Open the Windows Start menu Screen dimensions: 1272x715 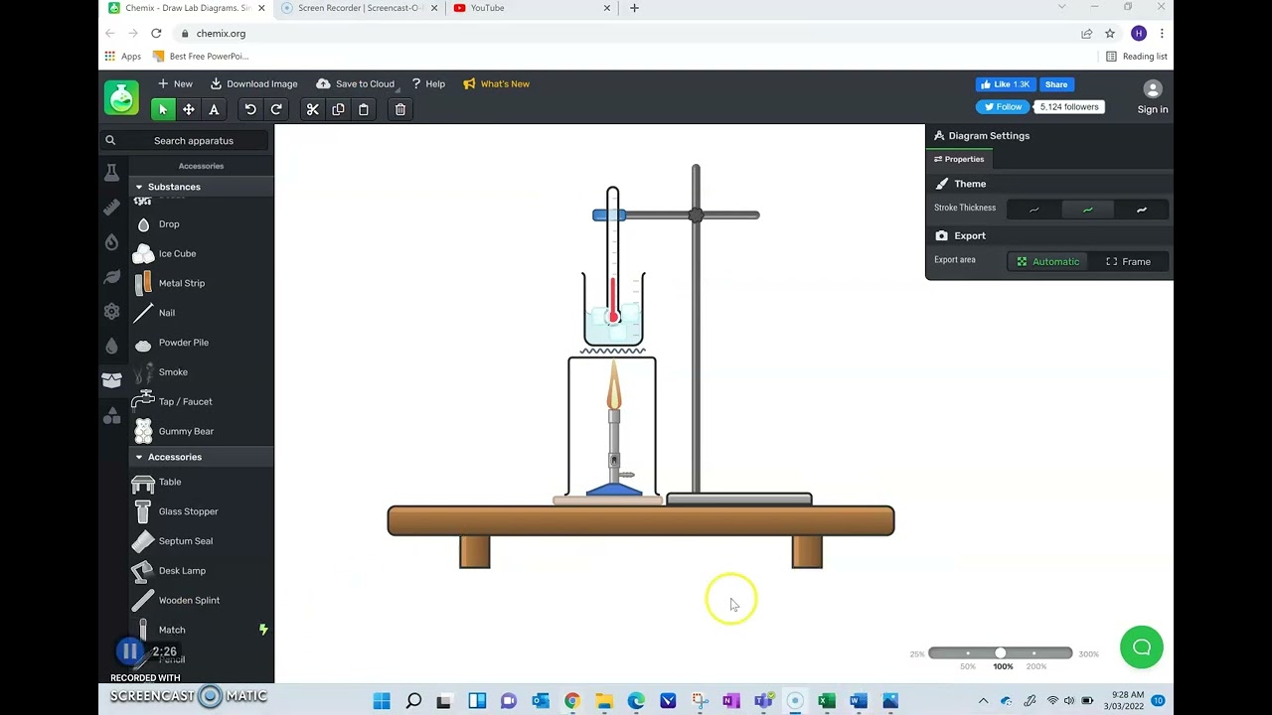pyautogui.click(x=382, y=701)
